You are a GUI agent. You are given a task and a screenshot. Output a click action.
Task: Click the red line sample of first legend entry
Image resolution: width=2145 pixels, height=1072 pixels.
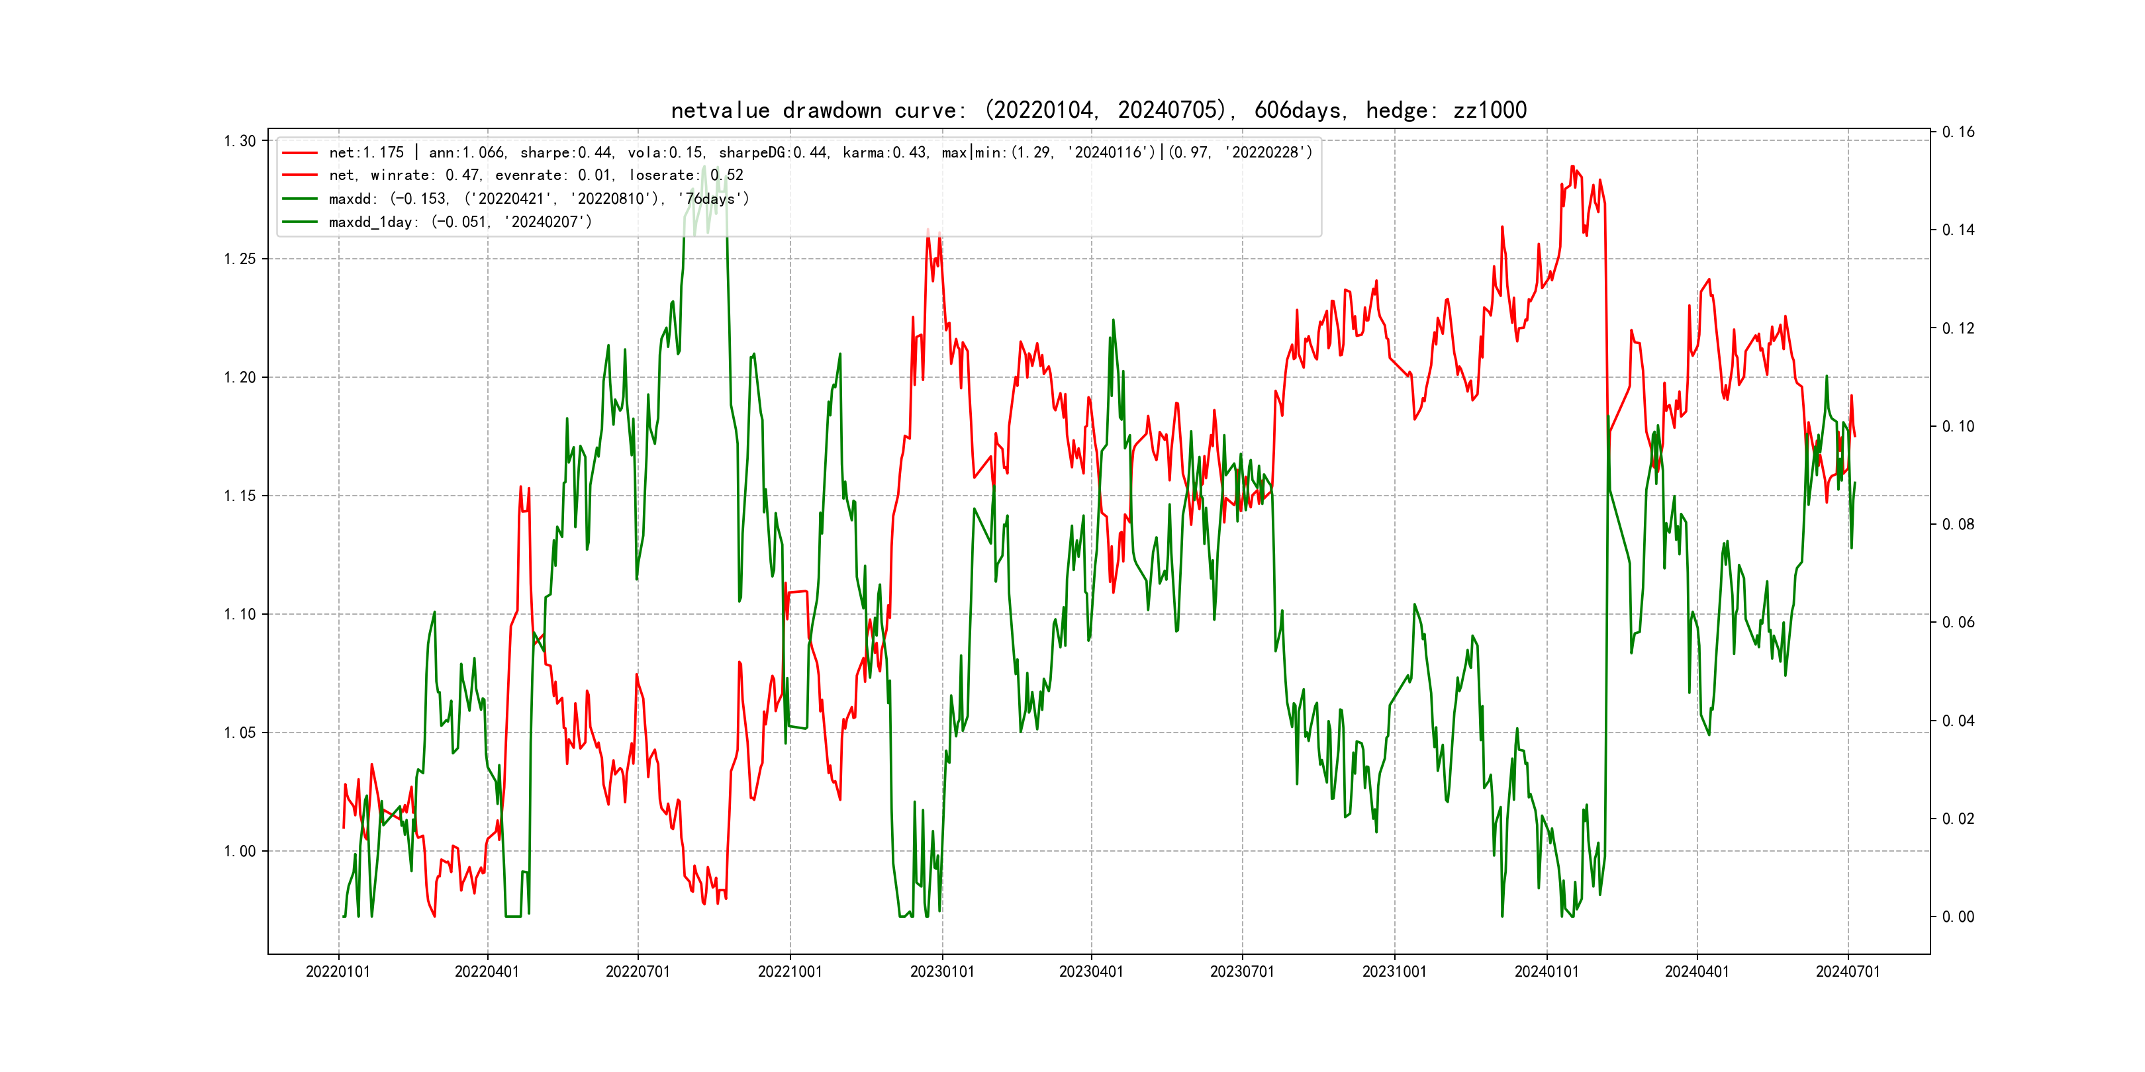[x=300, y=153]
